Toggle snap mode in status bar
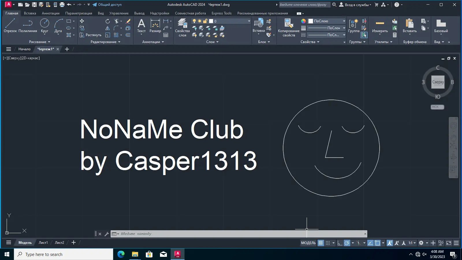 pos(328,243)
